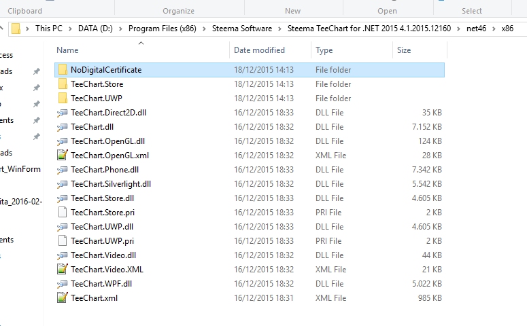Expand the chevron after the TeeChart 2015 folder
Image resolution: width=527 pixels, height=326 pixels.
point(458,29)
